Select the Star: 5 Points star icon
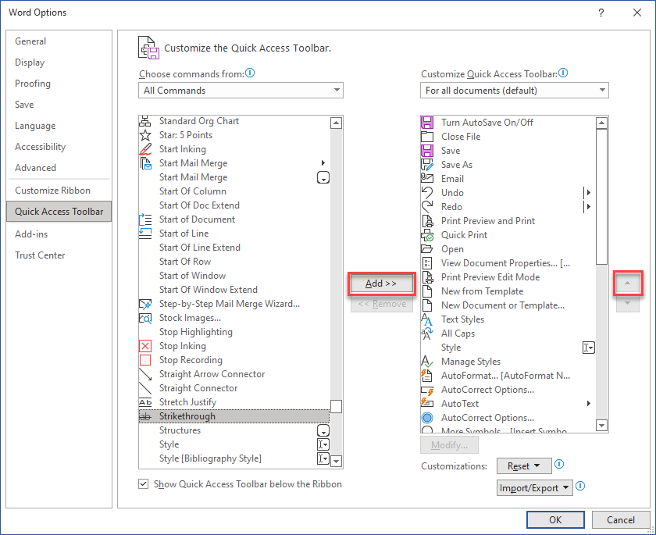Viewport: 656px width, 535px height. click(145, 135)
